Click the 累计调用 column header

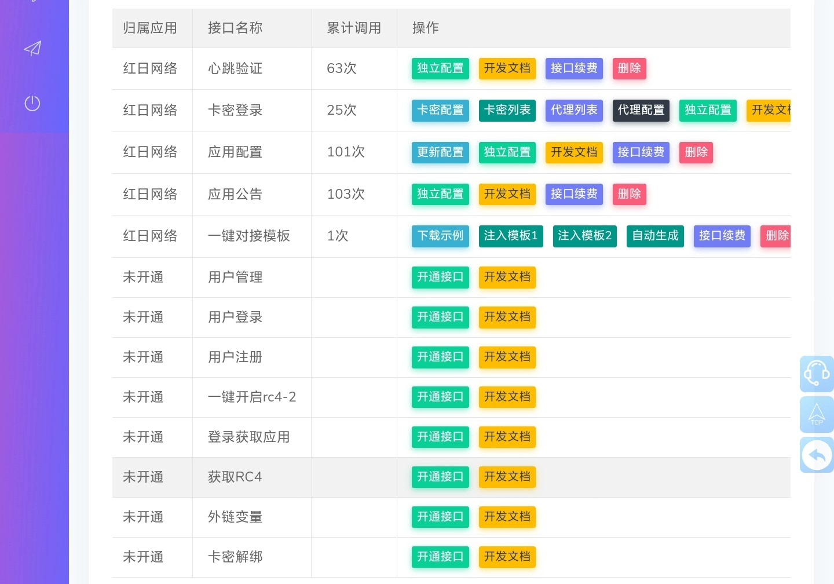point(354,28)
